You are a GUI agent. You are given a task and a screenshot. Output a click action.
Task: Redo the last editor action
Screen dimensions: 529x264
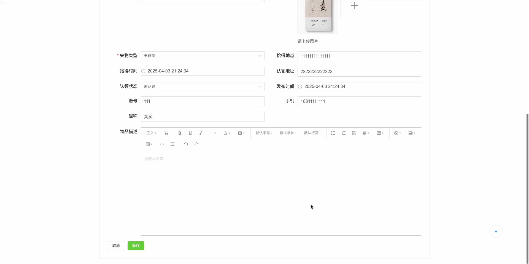click(196, 144)
